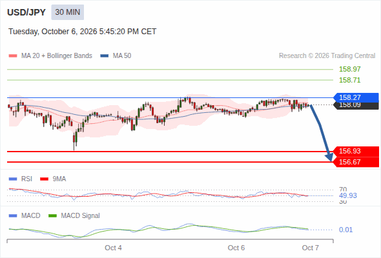Click the Oct 4 date axis label
The width and height of the screenshot is (381, 258).
113,248
